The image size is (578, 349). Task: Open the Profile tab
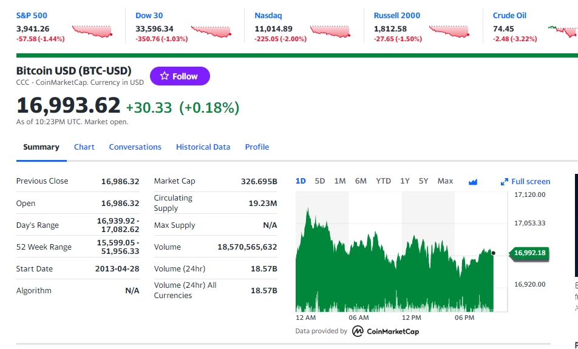[257, 147]
